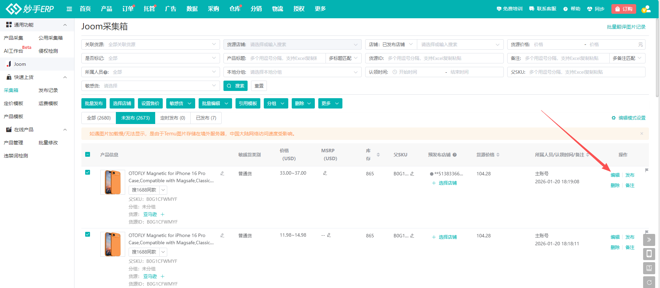
Task: Click the mobile phone floating icon
Action: coord(649,254)
